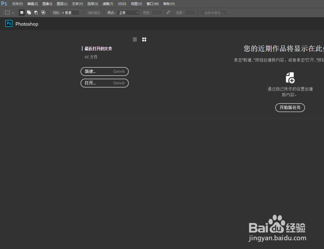Click the 开始新任务 button

tap(290, 108)
